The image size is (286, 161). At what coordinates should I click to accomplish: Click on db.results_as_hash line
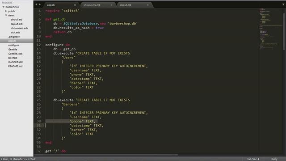coord(79,28)
